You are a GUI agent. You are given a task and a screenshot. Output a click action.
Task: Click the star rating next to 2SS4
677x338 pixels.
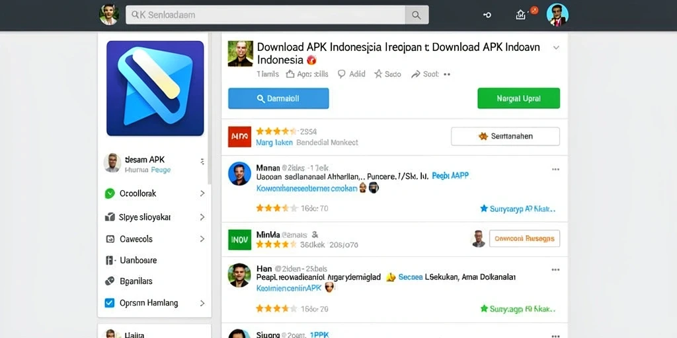(276, 131)
